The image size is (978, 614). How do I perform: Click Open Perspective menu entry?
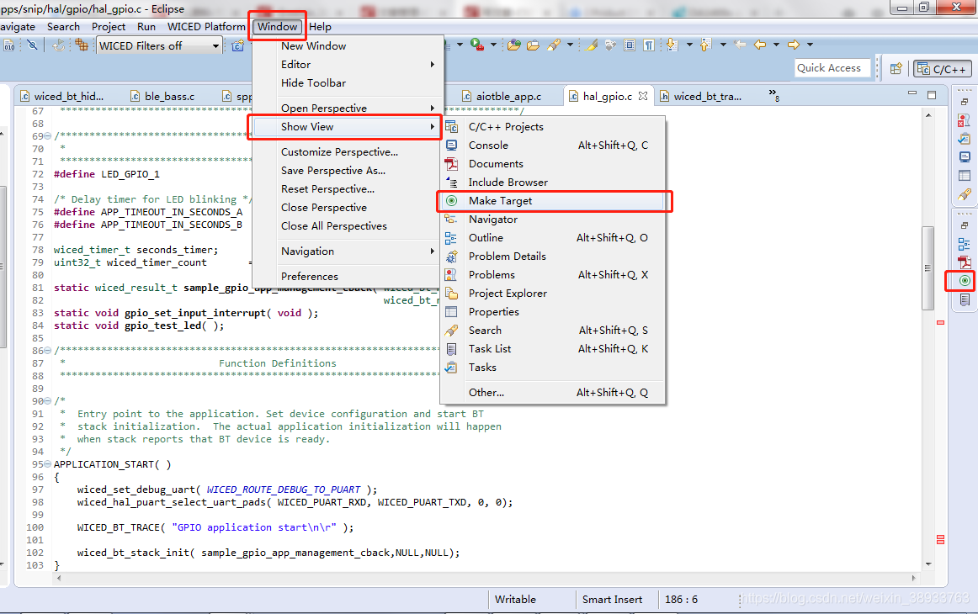pos(348,108)
